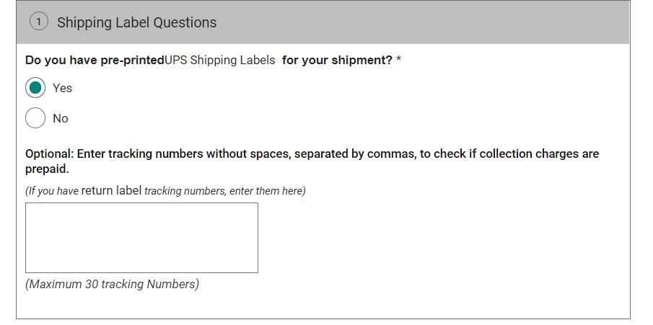
Task: Click the word "prepaid." in instructions
Action: (x=47, y=169)
